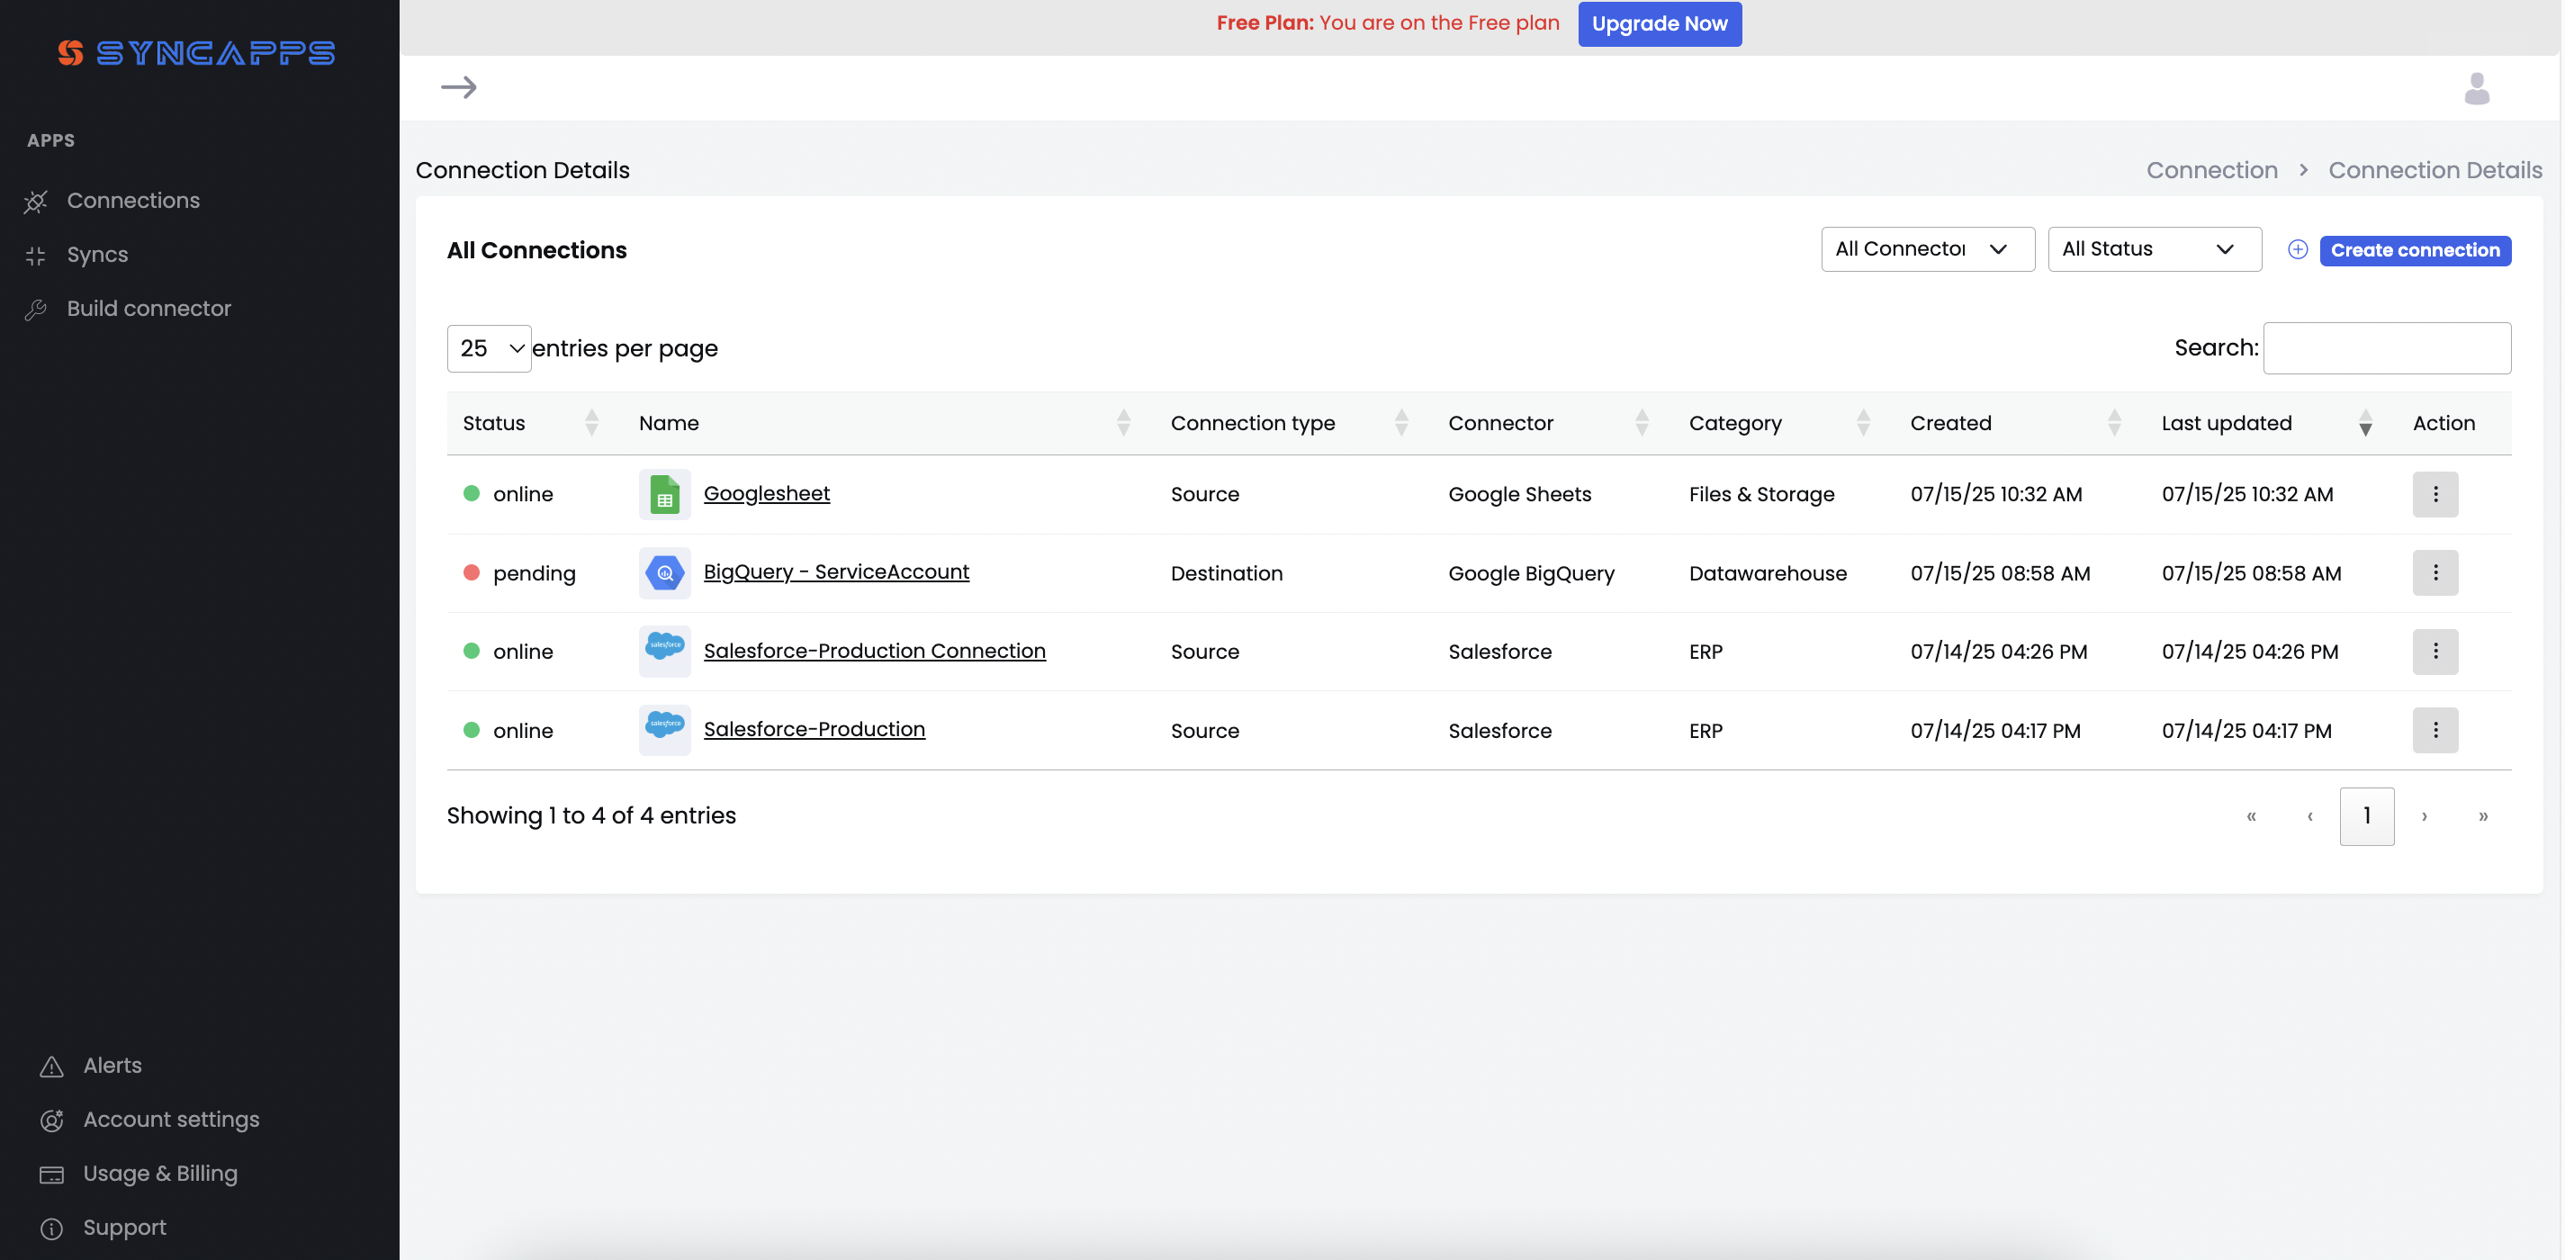This screenshot has width=2565, height=1260.
Task: Open Build connector in the sidebar
Action: [149, 309]
